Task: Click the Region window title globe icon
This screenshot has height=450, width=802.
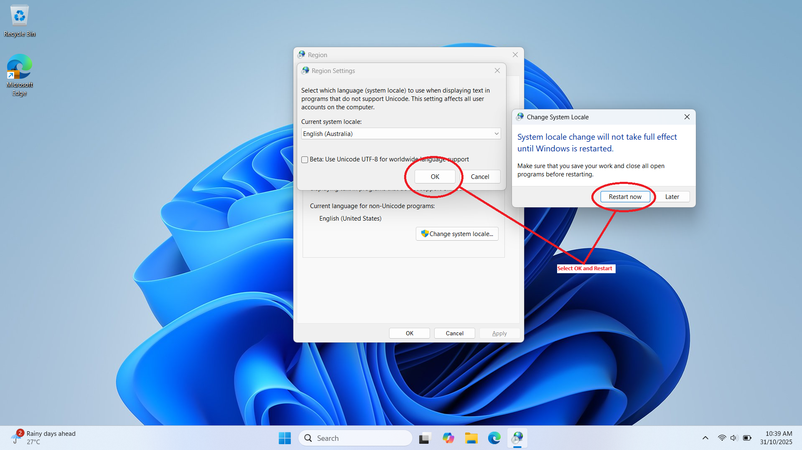Action: [301, 55]
